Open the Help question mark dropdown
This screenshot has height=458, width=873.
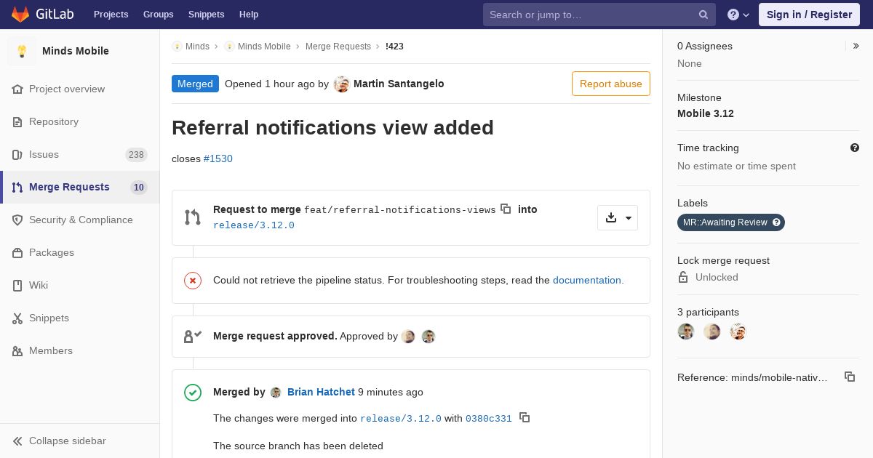click(x=738, y=15)
